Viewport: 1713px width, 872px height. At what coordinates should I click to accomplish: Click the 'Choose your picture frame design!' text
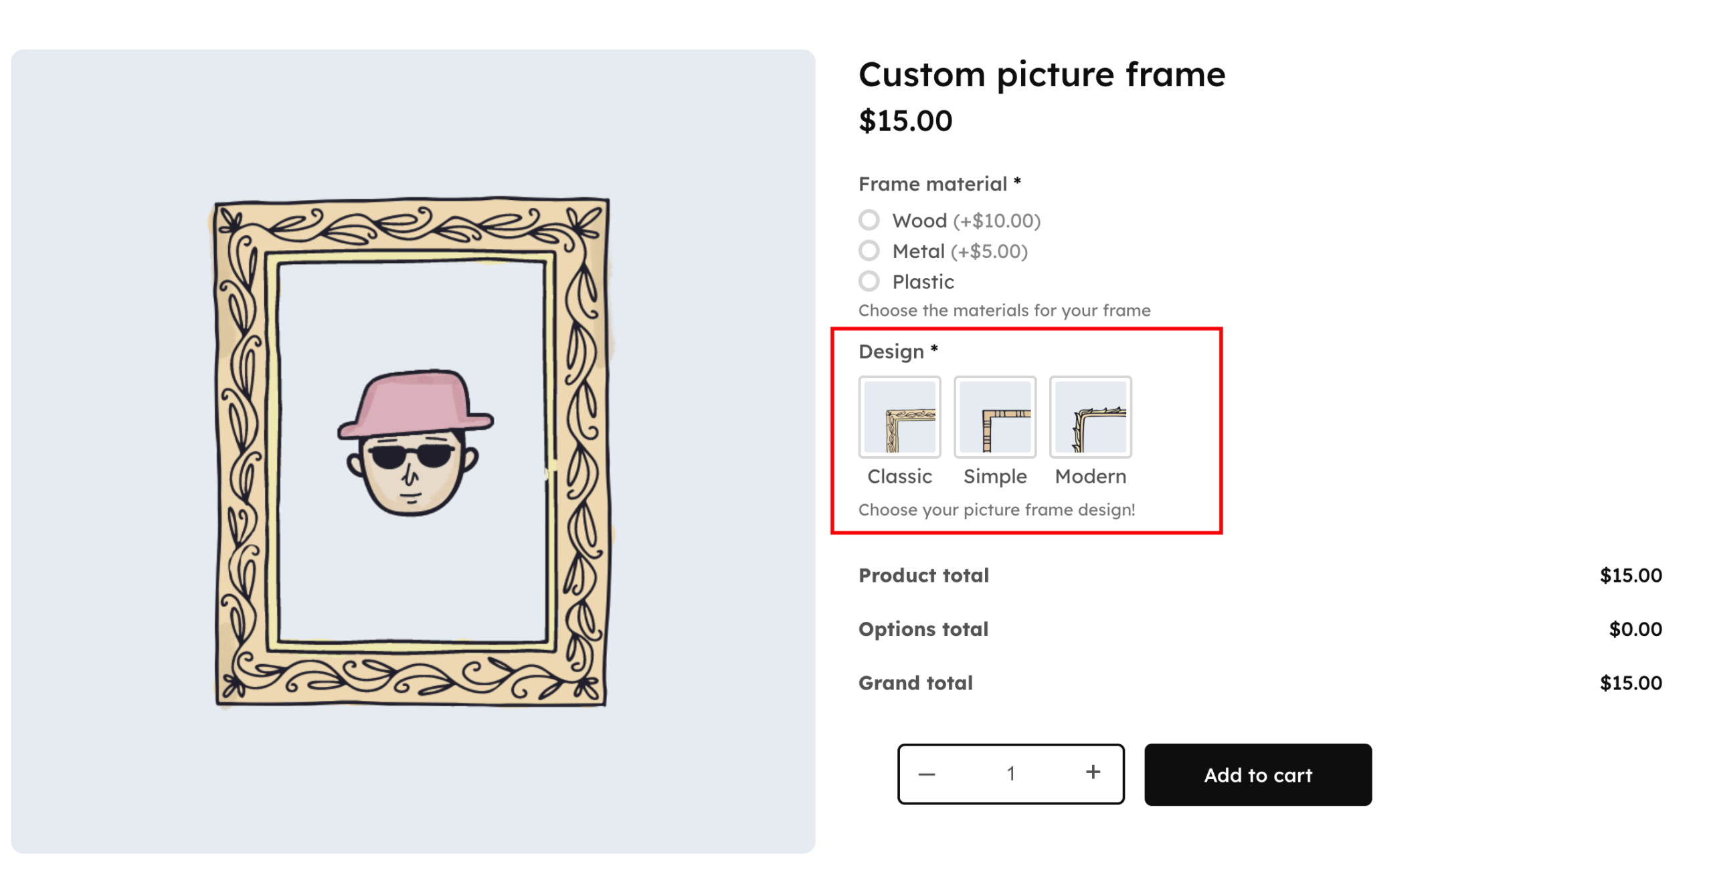(996, 509)
